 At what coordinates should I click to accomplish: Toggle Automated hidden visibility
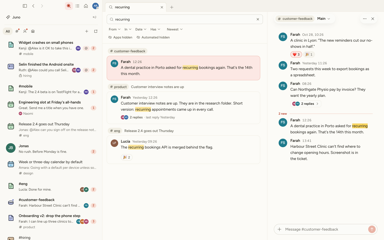[x=153, y=37]
